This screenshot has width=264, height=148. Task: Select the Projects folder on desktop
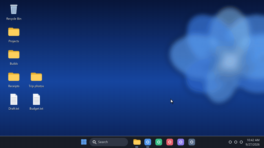(x=14, y=35)
